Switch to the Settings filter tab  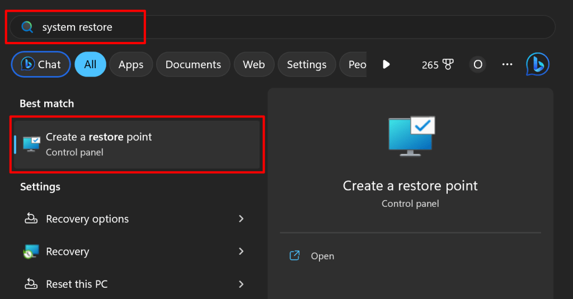tap(307, 64)
